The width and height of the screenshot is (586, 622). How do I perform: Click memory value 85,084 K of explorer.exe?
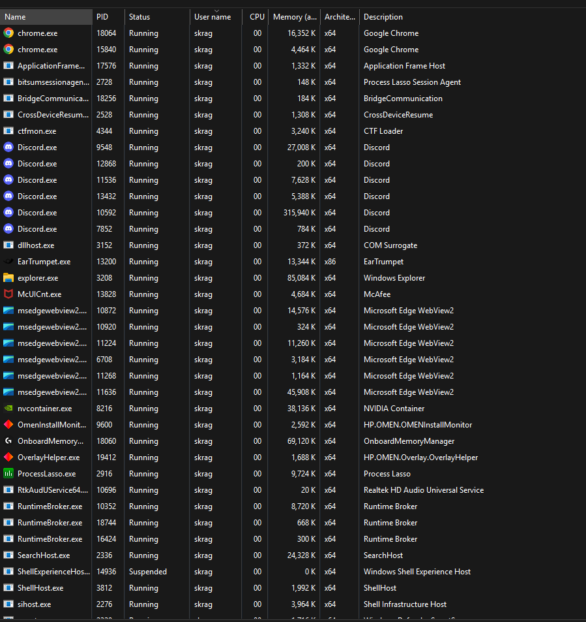[302, 277]
